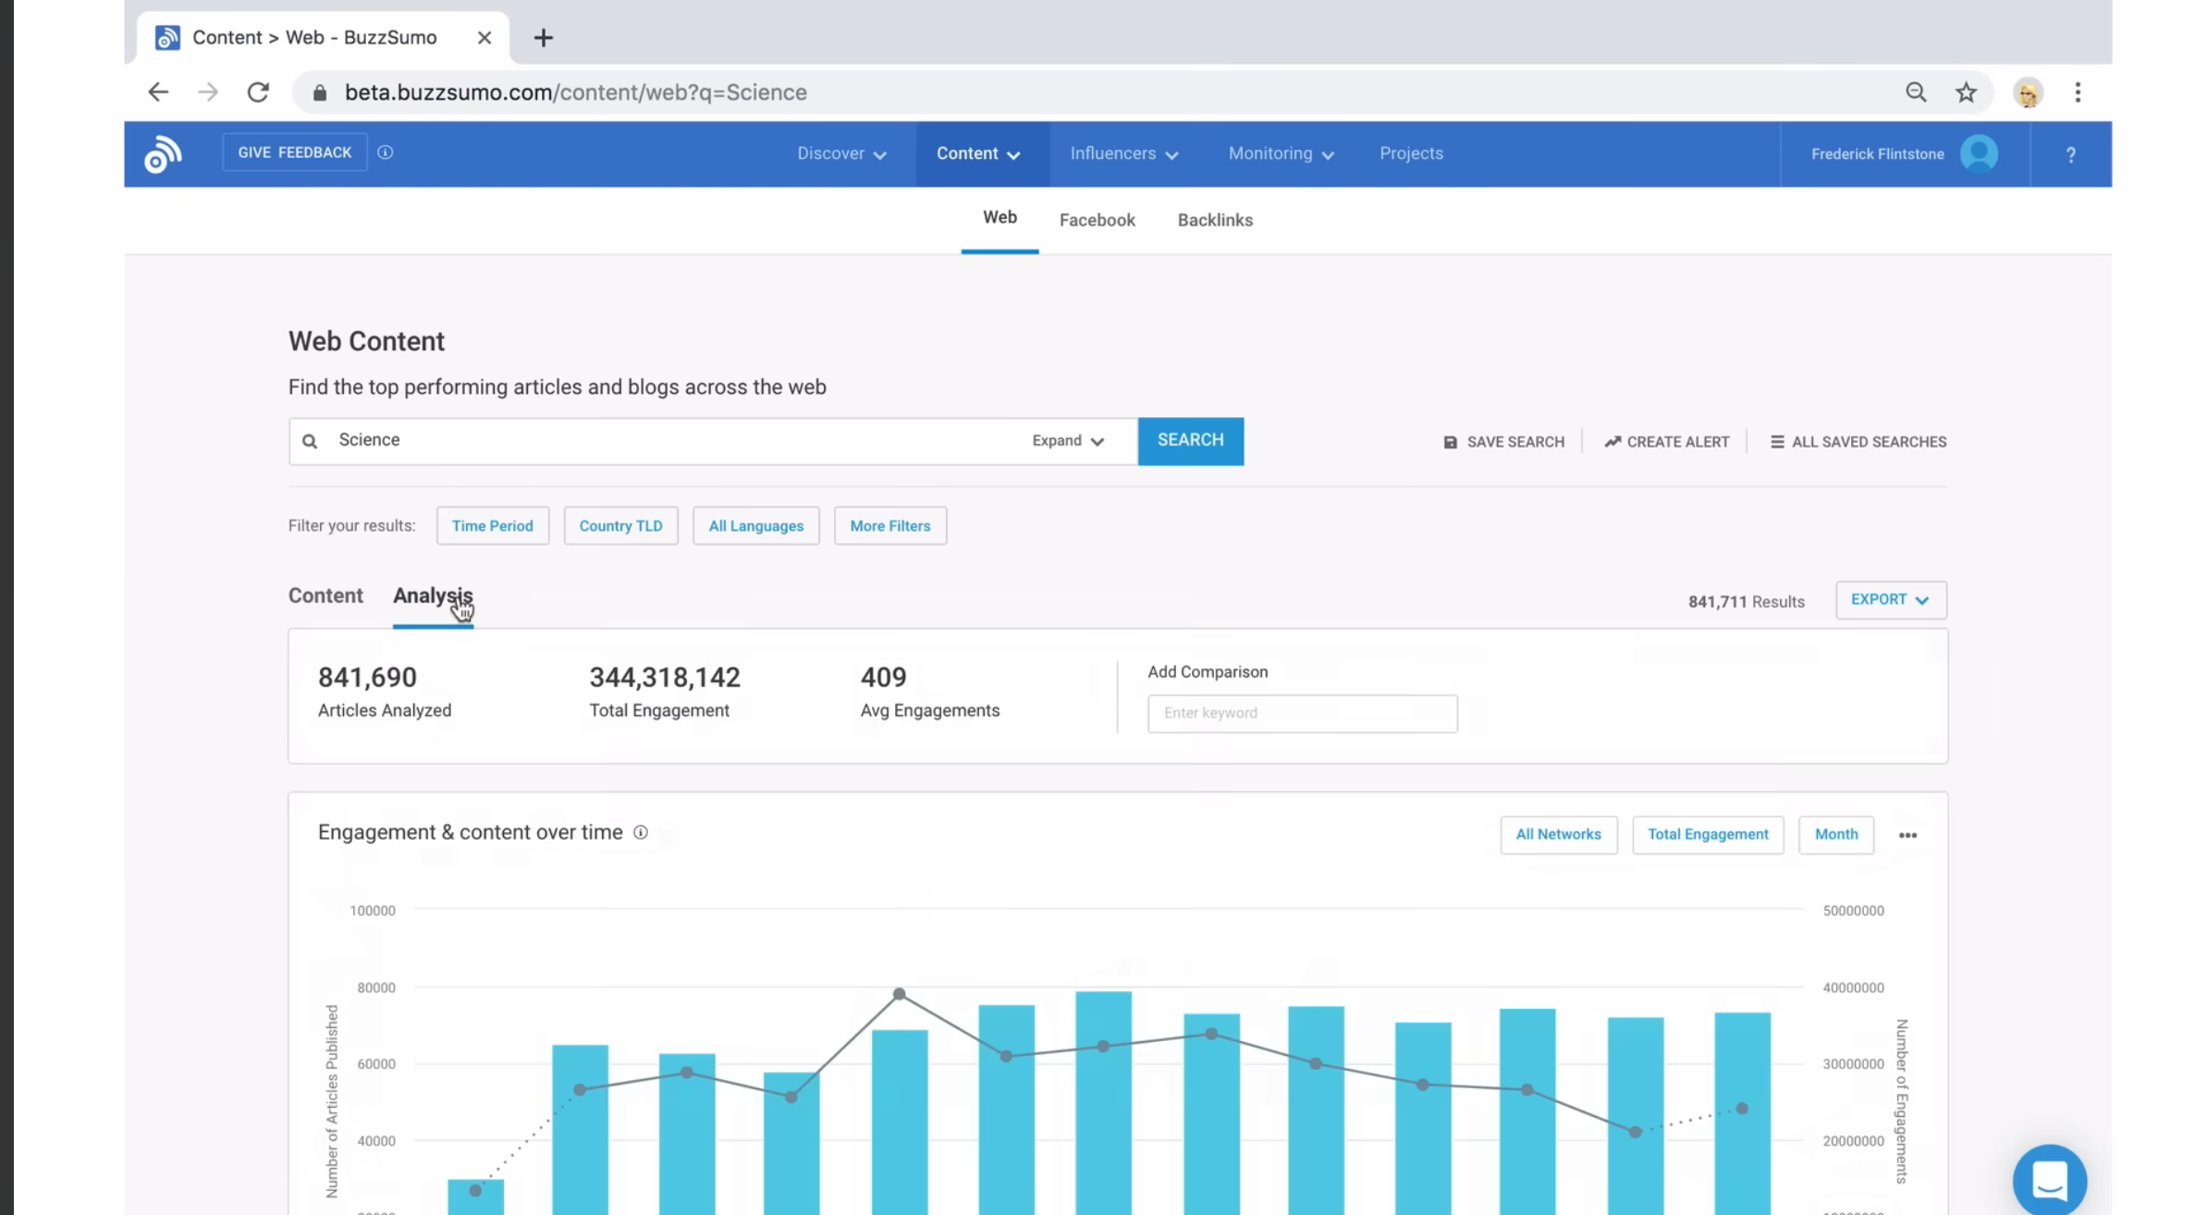Switch to the Web tab

(1000, 218)
